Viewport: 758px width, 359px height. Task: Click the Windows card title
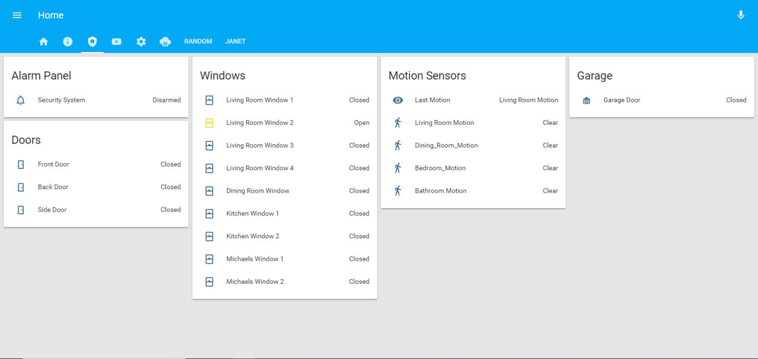223,76
